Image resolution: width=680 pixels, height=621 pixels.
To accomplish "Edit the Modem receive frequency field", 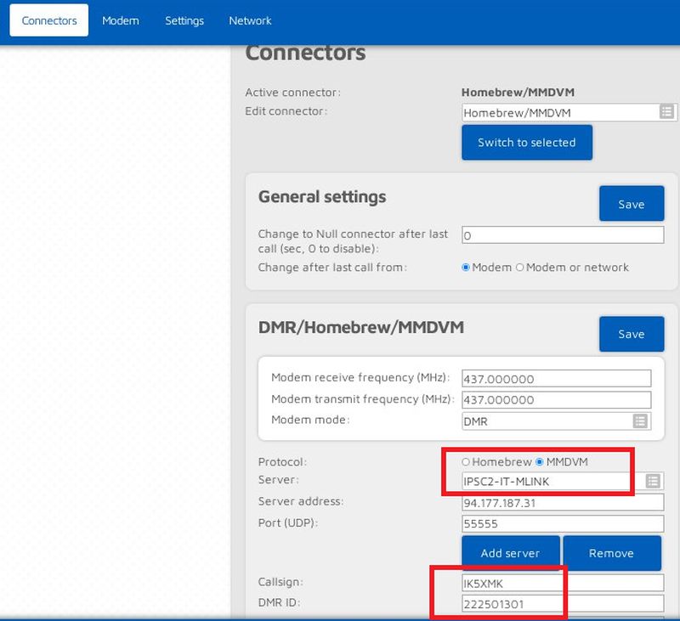I will coord(557,378).
